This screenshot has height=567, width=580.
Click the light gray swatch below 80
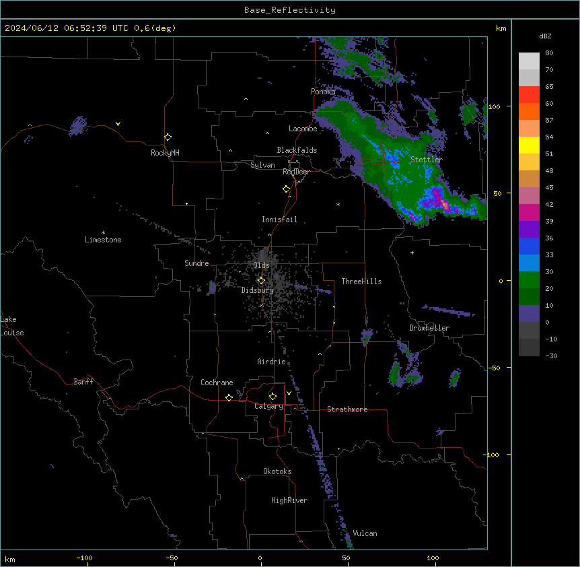(529, 61)
